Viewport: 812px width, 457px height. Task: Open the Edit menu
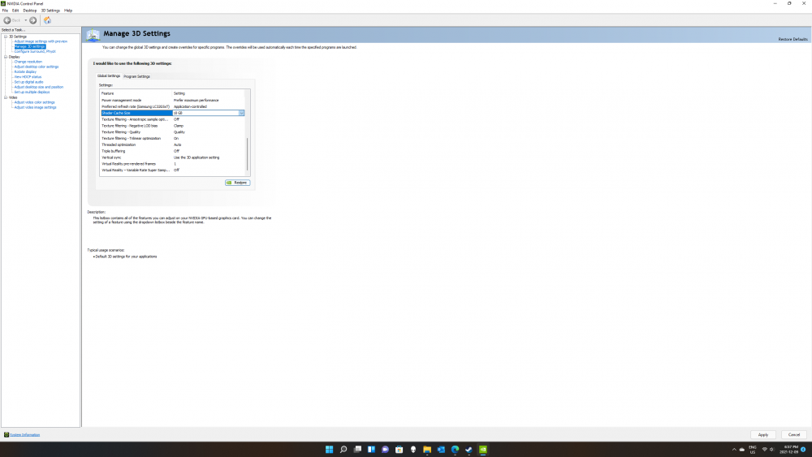(x=15, y=11)
